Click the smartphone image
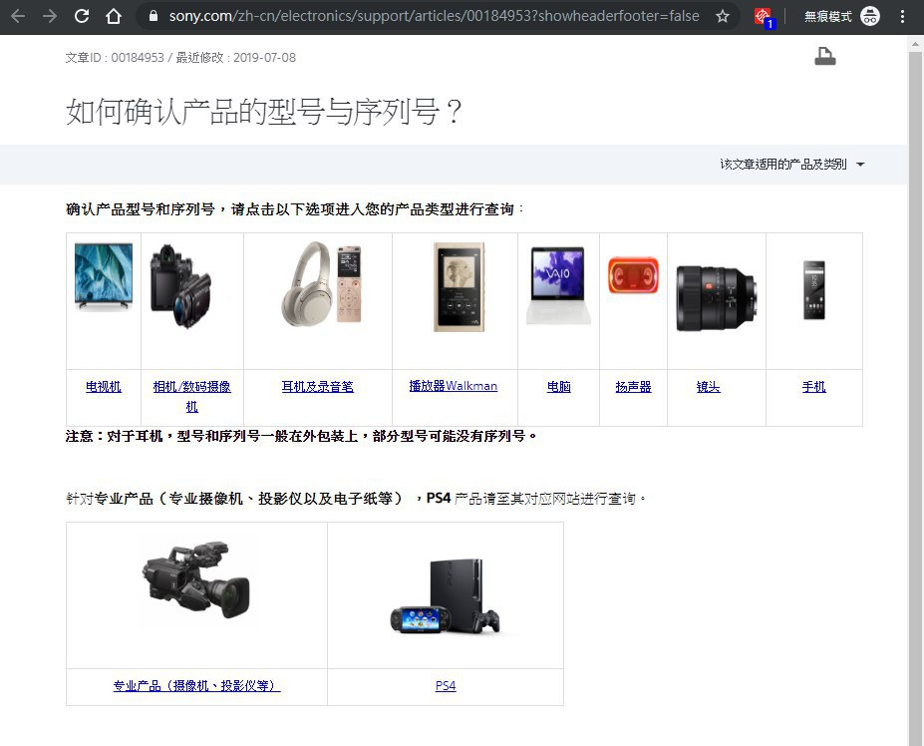Viewport: 924px width, 746px height. click(x=813, y=290)
